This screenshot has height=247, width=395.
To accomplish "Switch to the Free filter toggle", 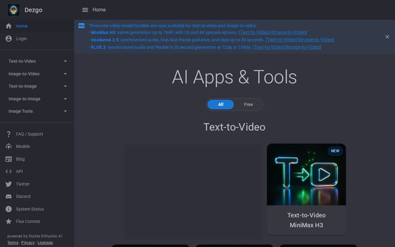I will coord(248,104).
